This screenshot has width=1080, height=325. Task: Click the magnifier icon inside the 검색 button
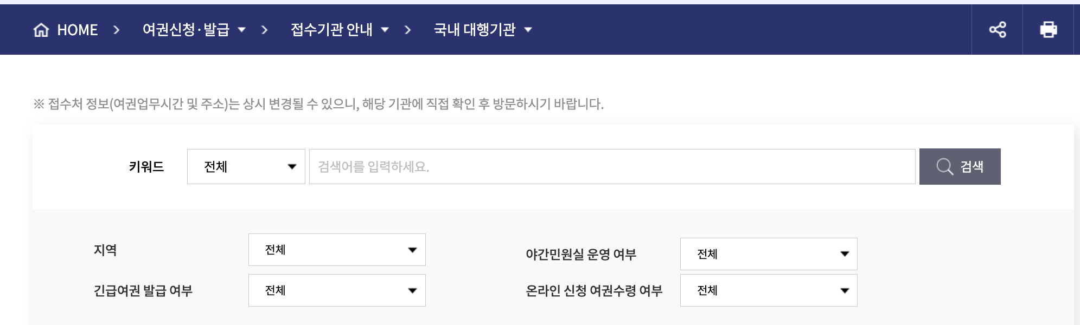point(945,166)
